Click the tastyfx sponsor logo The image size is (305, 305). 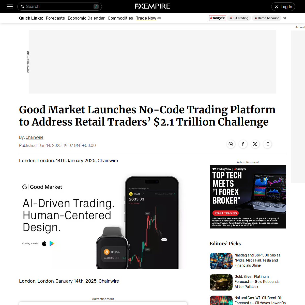tap(218, 18)
